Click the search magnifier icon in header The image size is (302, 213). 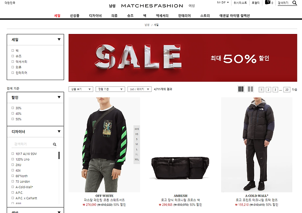click(x=294, y=3)
